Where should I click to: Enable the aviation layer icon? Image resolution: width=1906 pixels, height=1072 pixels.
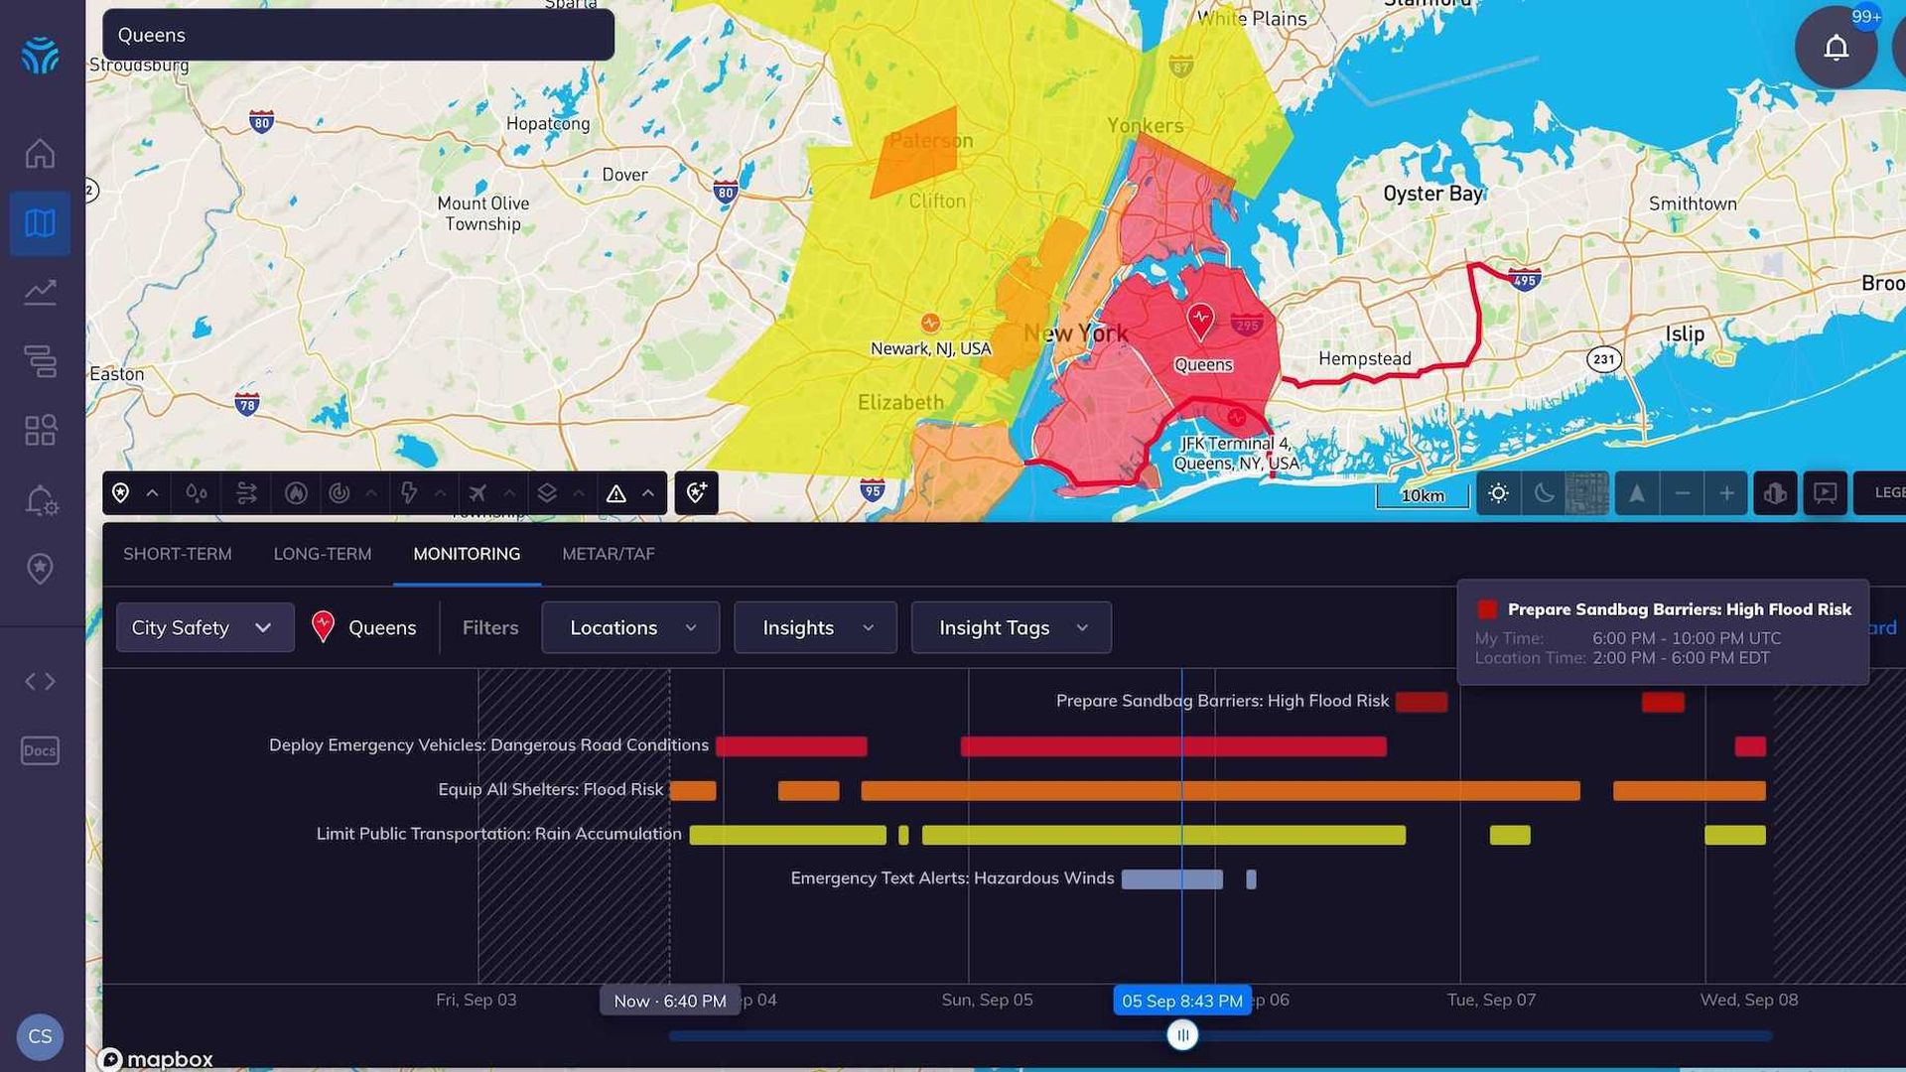(479, 493)
